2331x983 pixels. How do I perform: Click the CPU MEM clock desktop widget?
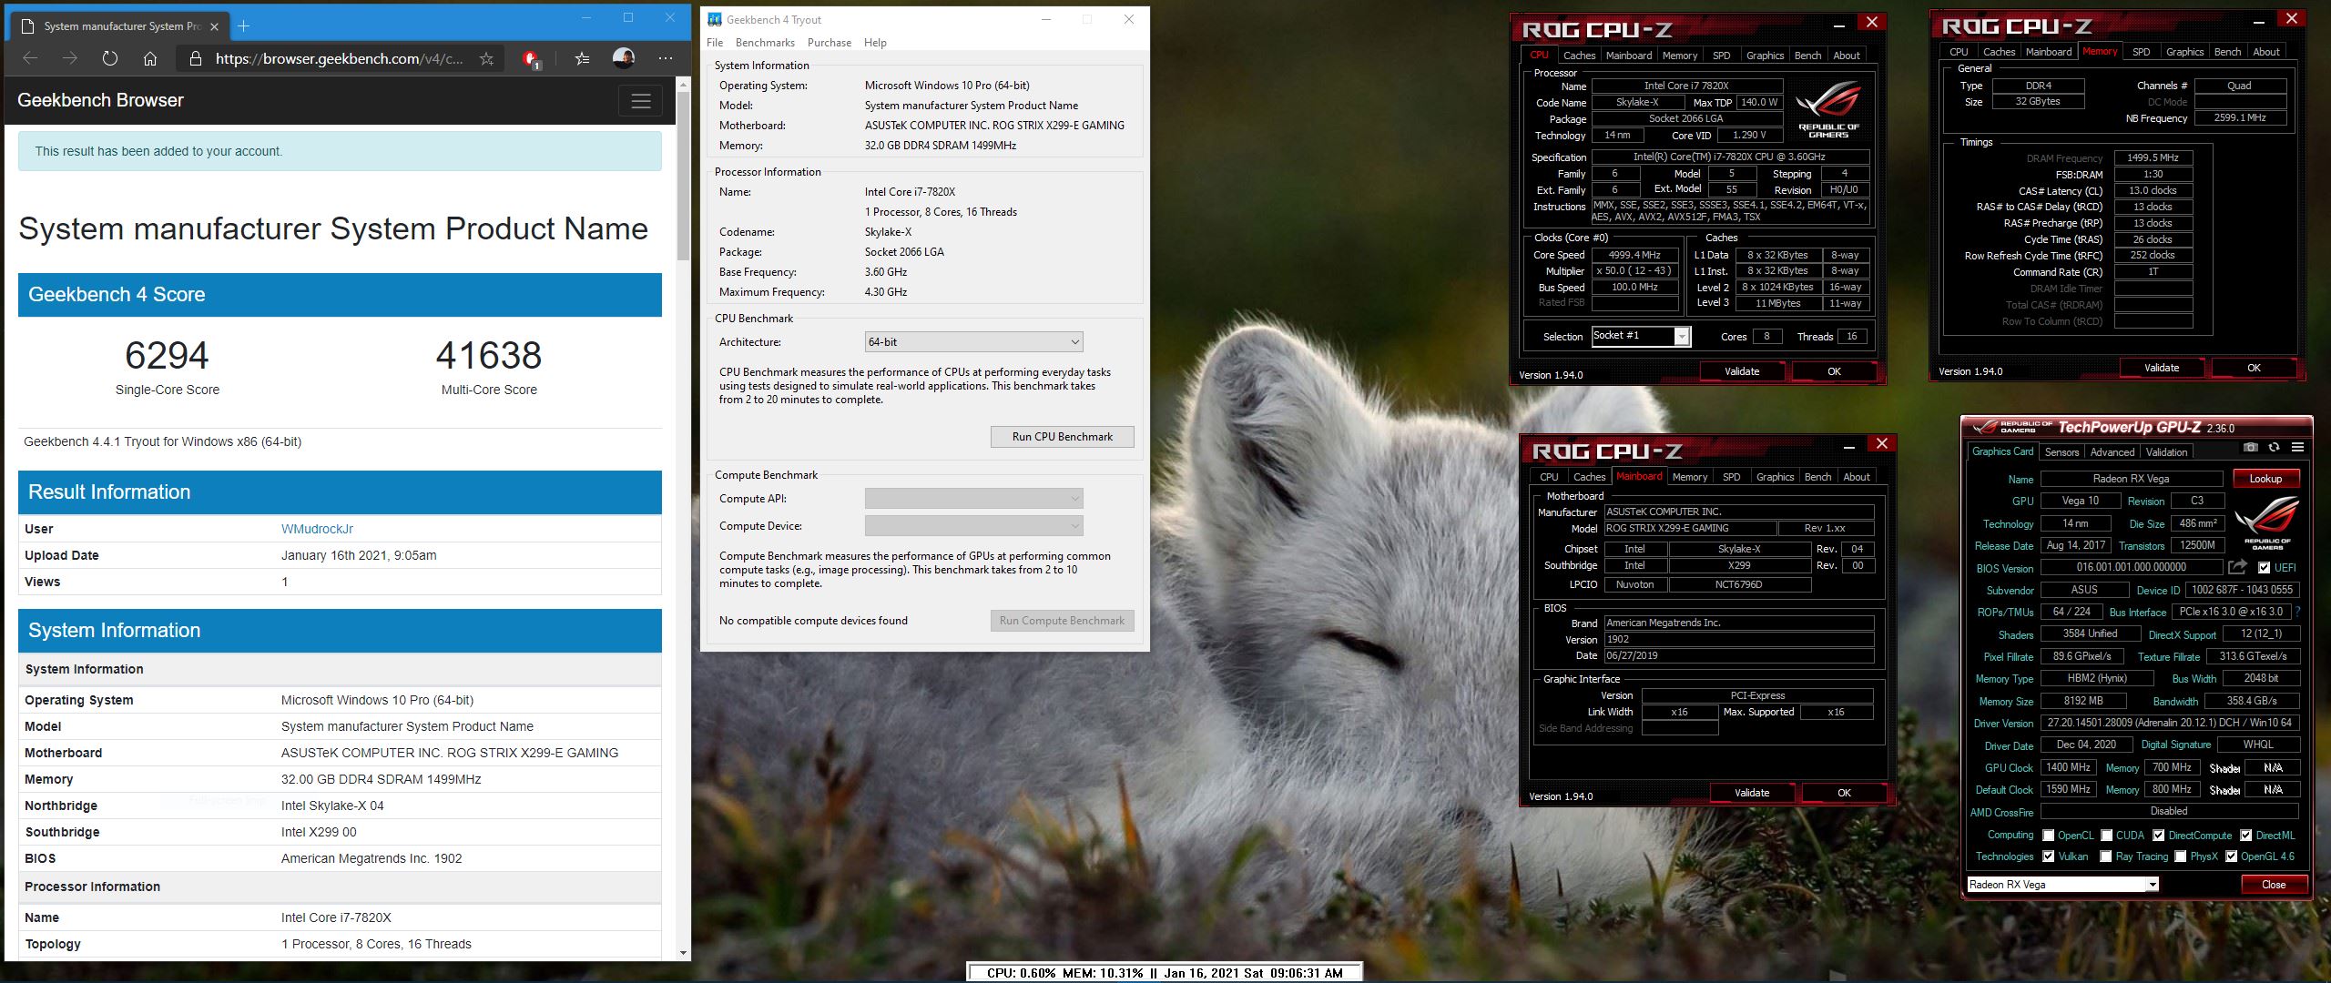1165,972
